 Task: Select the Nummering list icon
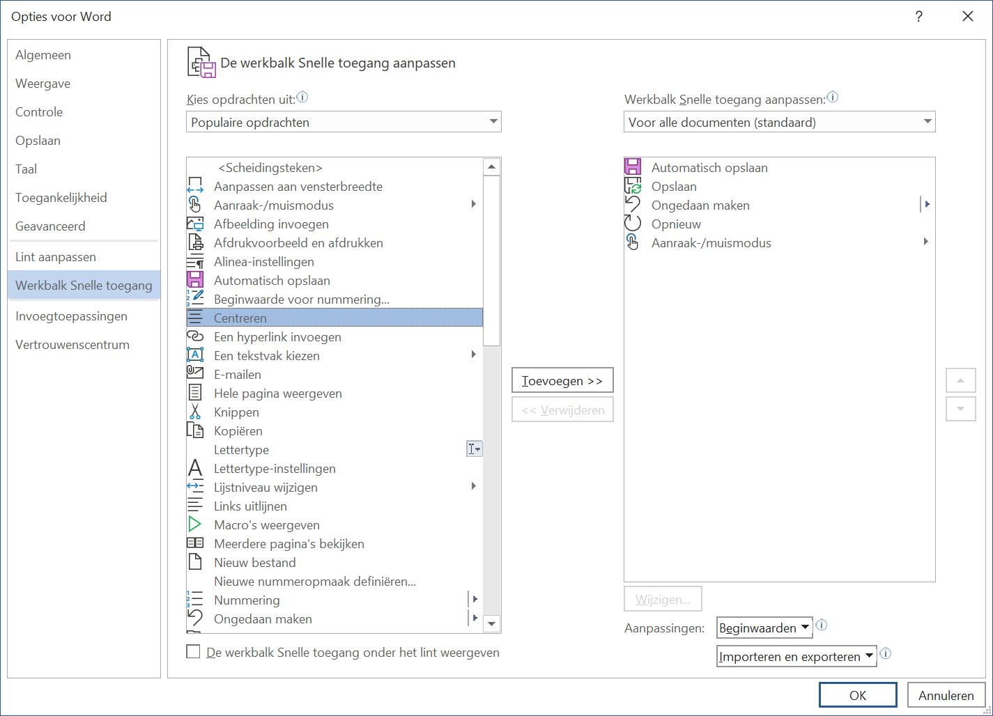point(195,600)
